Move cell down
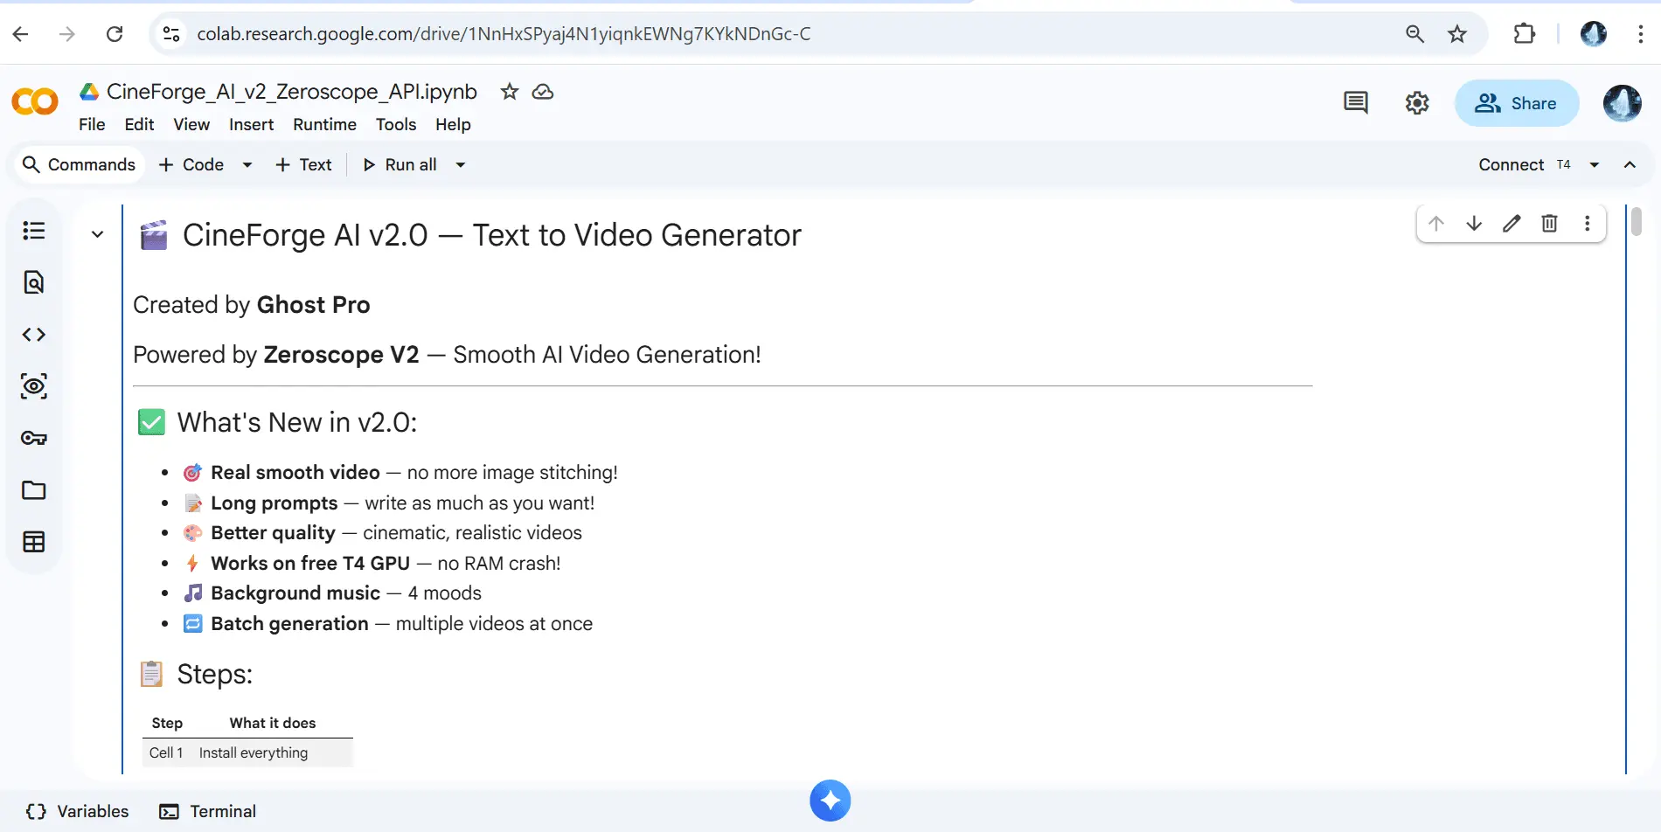 pos(1474,224)
